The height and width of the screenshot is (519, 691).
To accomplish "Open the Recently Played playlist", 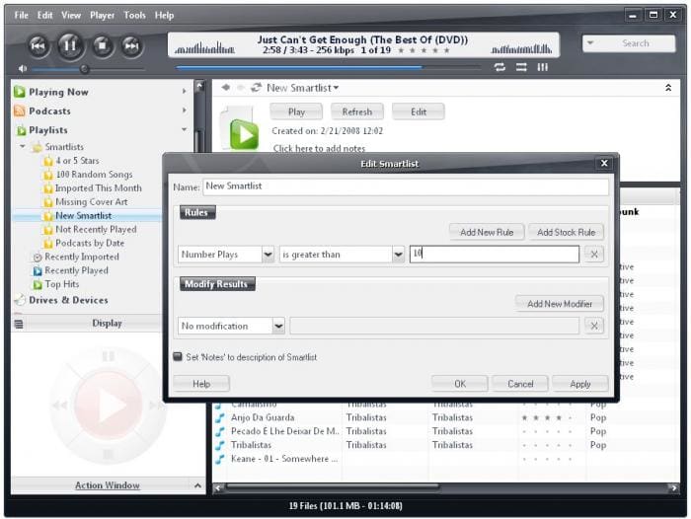I will click(x=76, y=270).
